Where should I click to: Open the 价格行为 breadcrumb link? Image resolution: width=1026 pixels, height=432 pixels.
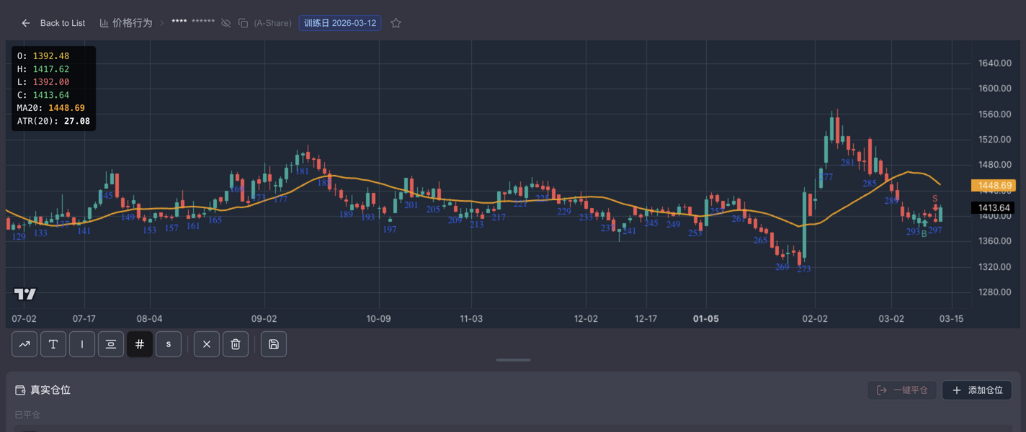[126, 23]
